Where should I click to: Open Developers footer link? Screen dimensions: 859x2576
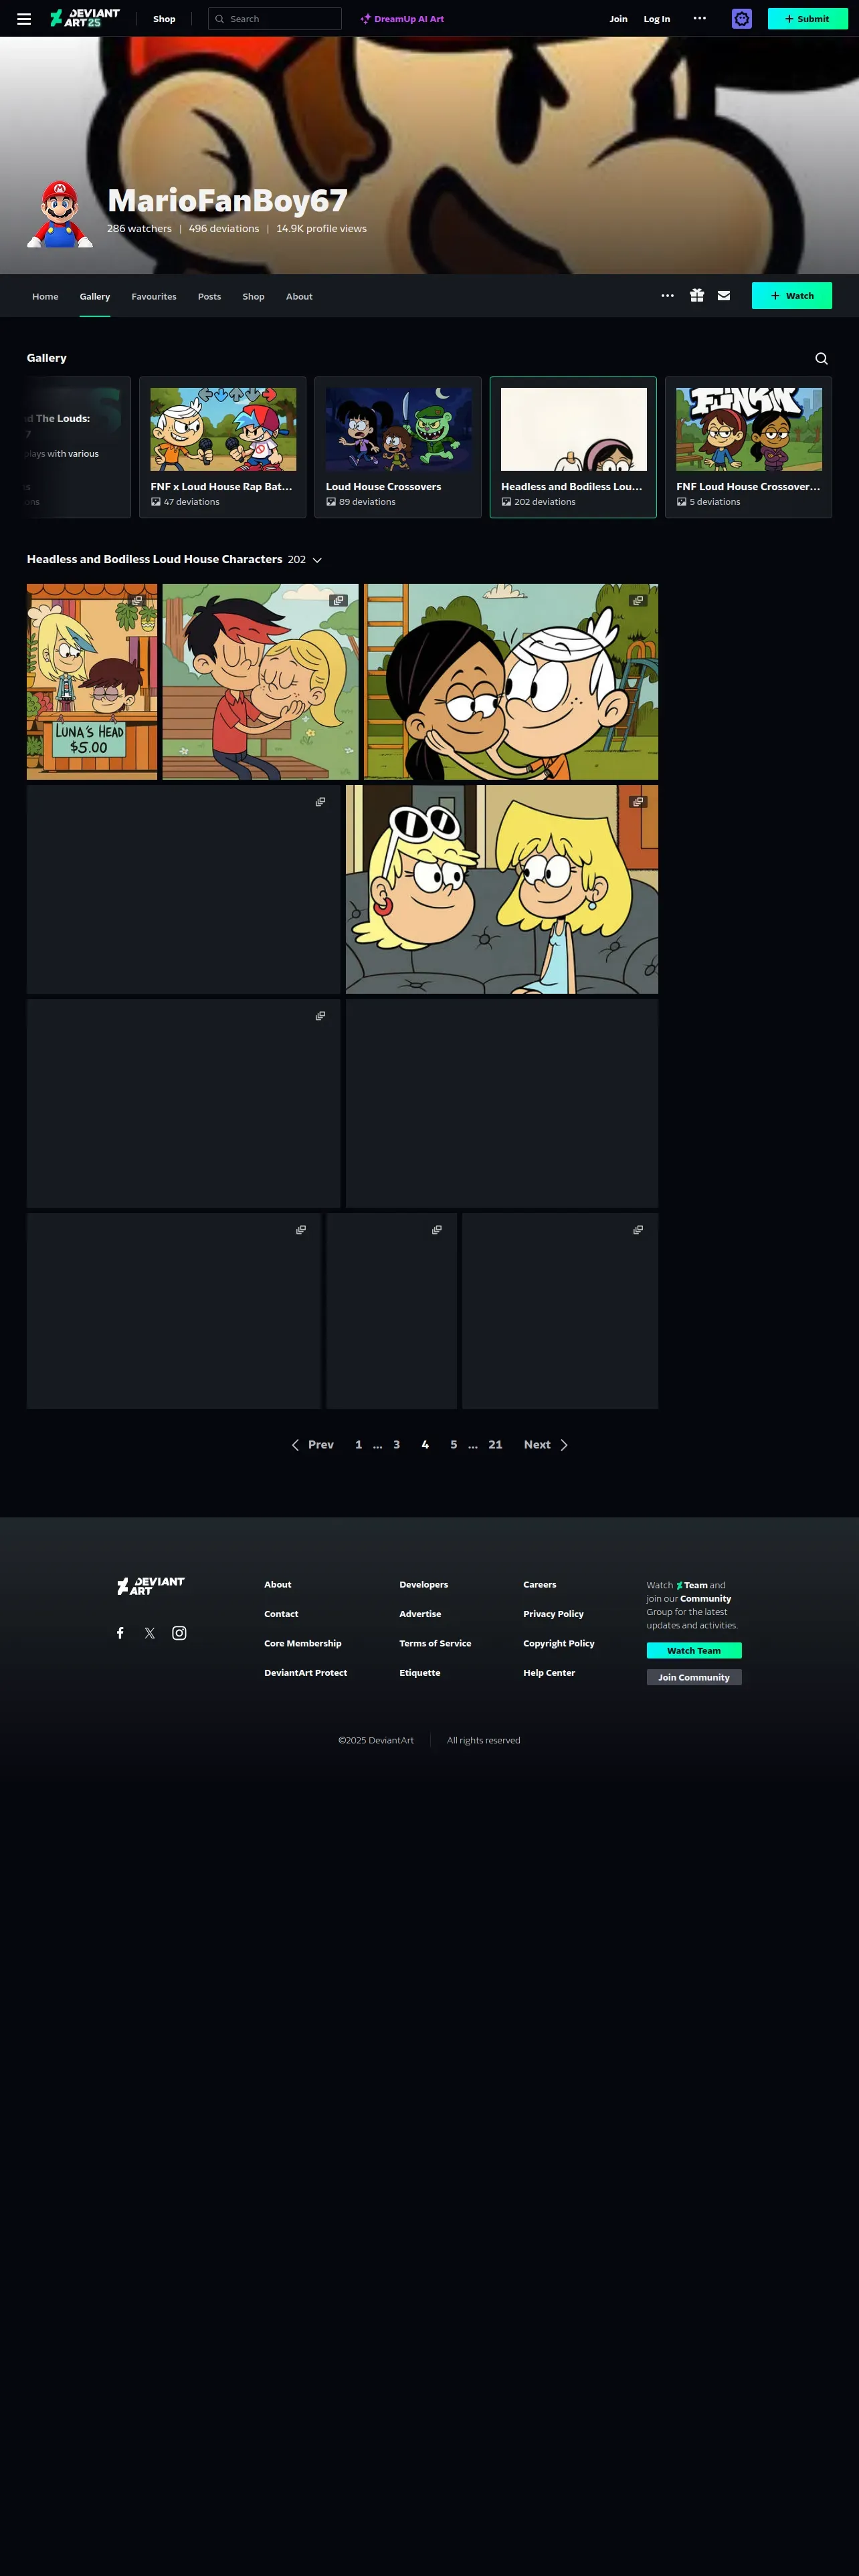click(424, 1584)
